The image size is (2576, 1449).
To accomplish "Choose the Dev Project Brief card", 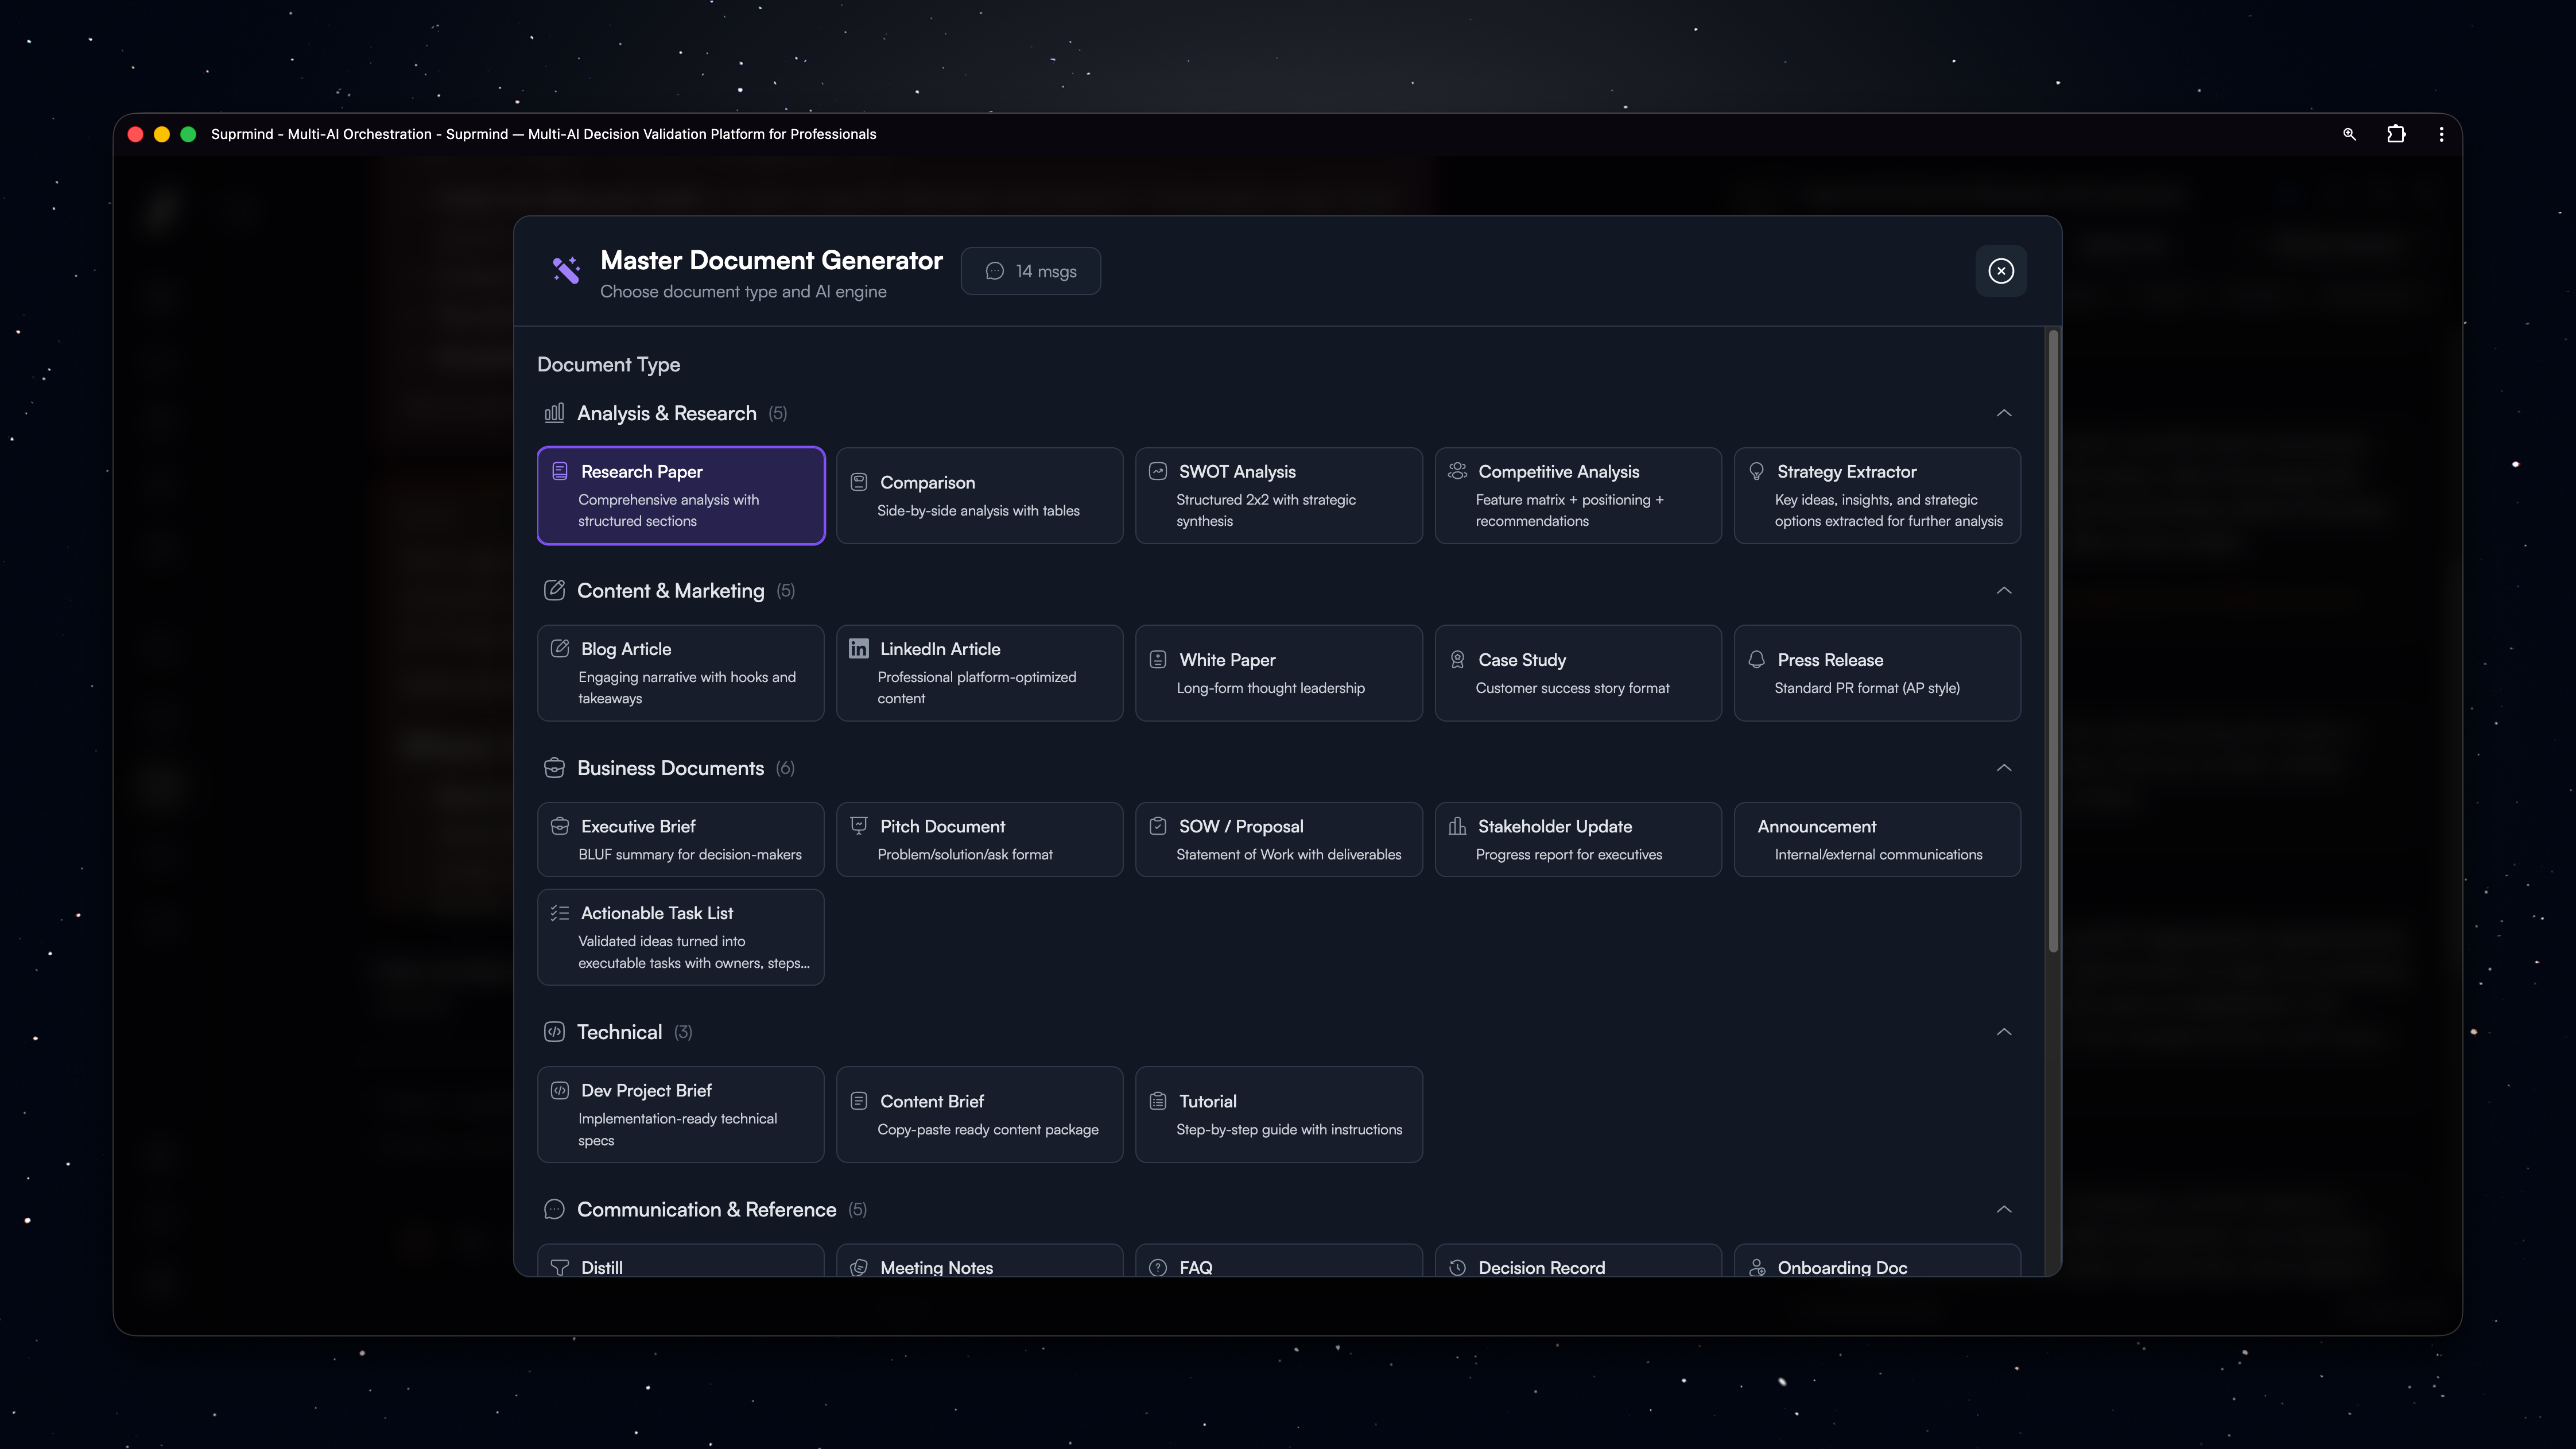I will click(681, 1114).
